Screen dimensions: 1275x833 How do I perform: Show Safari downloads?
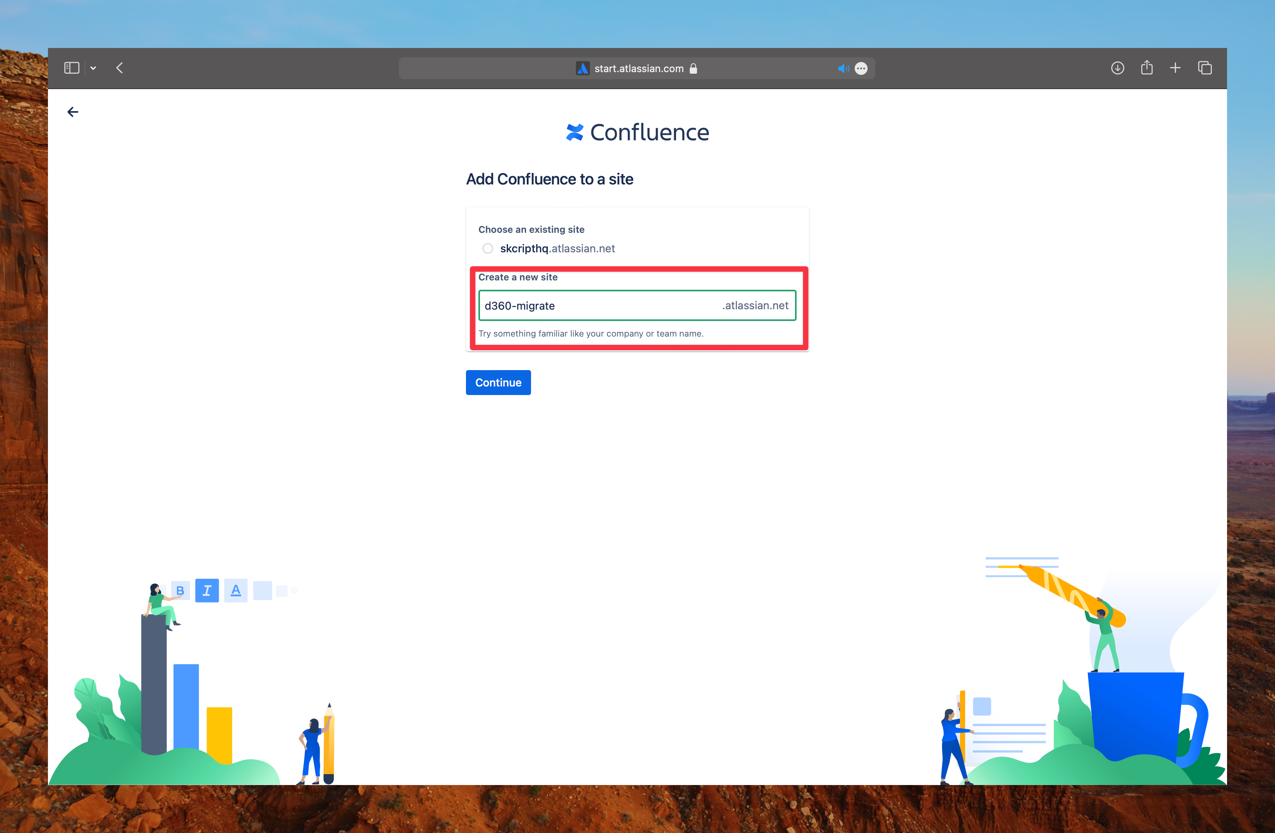pos(1117,68)
